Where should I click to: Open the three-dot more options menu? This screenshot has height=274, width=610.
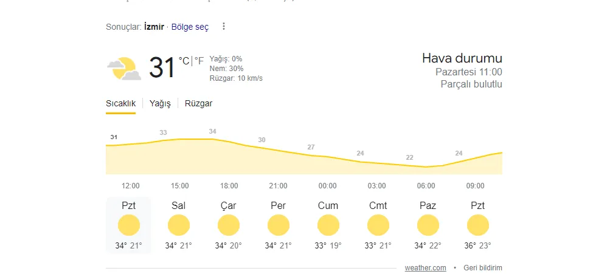click(224, 27)
